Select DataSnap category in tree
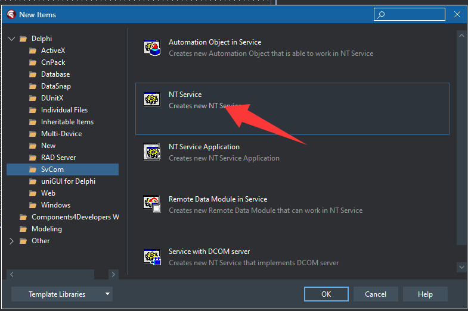Screen dimensions: 468x311 point(56,86)
